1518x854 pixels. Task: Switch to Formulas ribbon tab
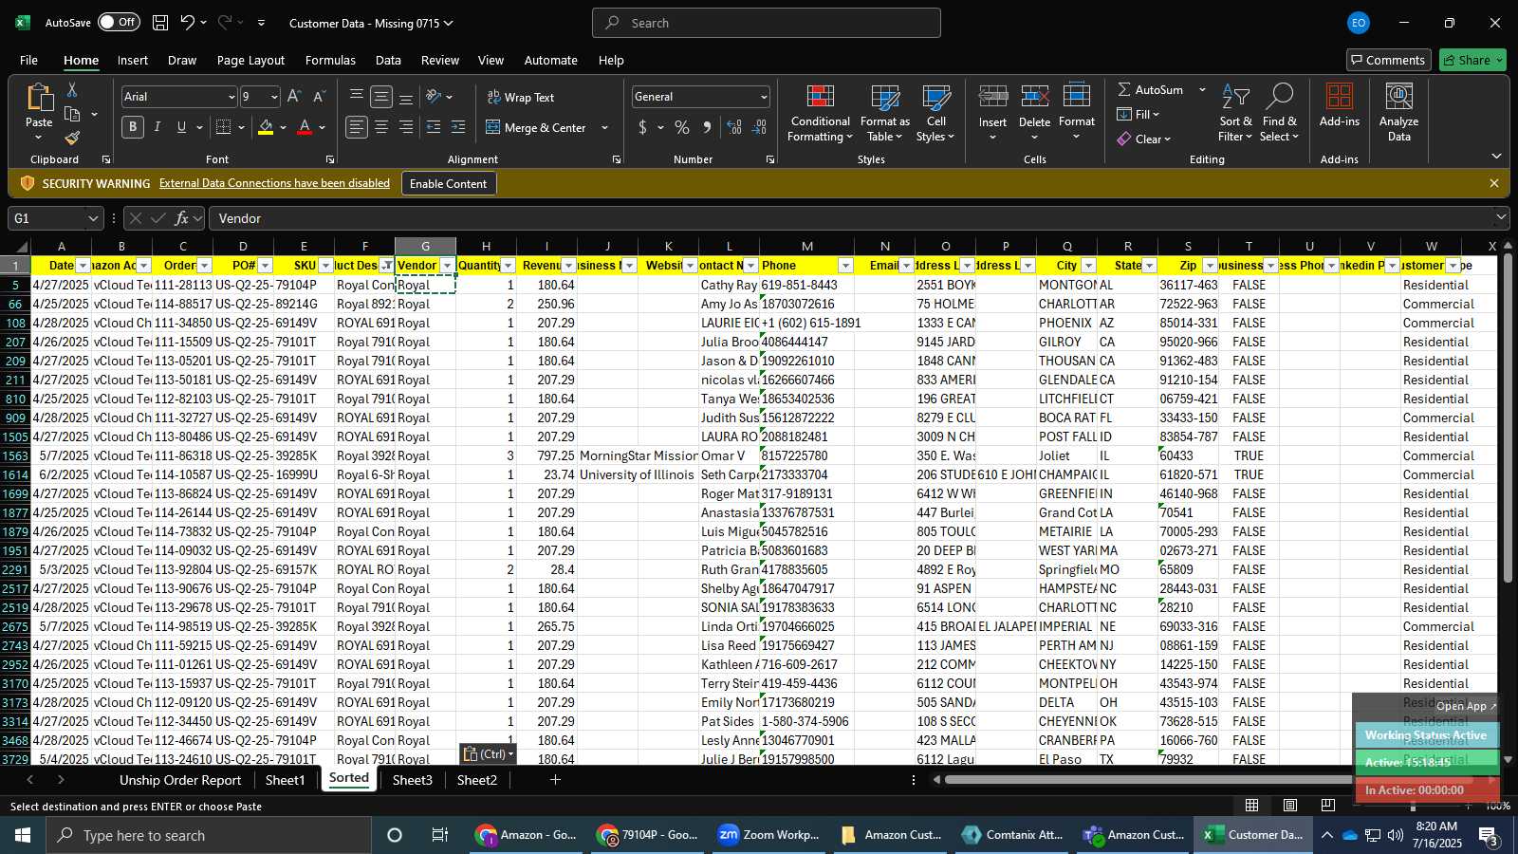pyautogui.click(x=330, y=60)
